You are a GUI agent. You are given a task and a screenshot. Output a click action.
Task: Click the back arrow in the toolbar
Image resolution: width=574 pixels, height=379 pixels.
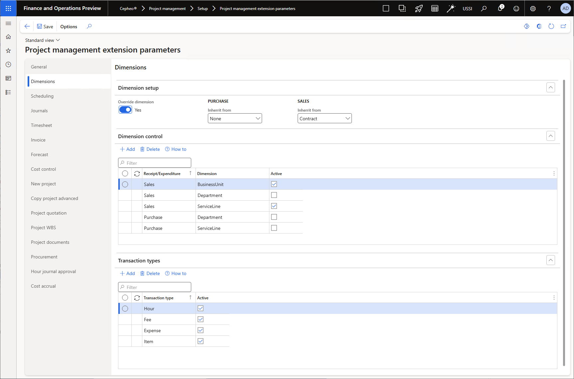point(27,27)
